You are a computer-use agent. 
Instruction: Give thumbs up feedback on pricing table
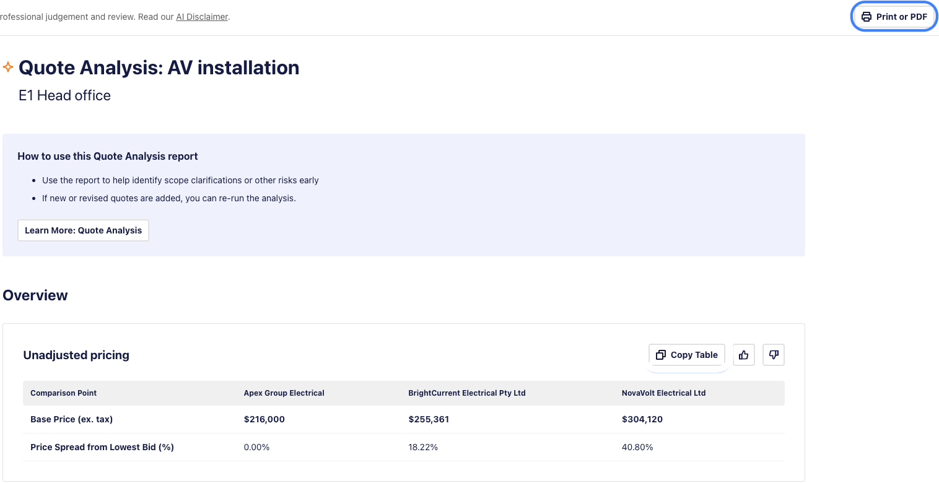click(x=743, y=355)
